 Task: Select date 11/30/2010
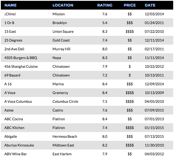(x=154, y=145)
